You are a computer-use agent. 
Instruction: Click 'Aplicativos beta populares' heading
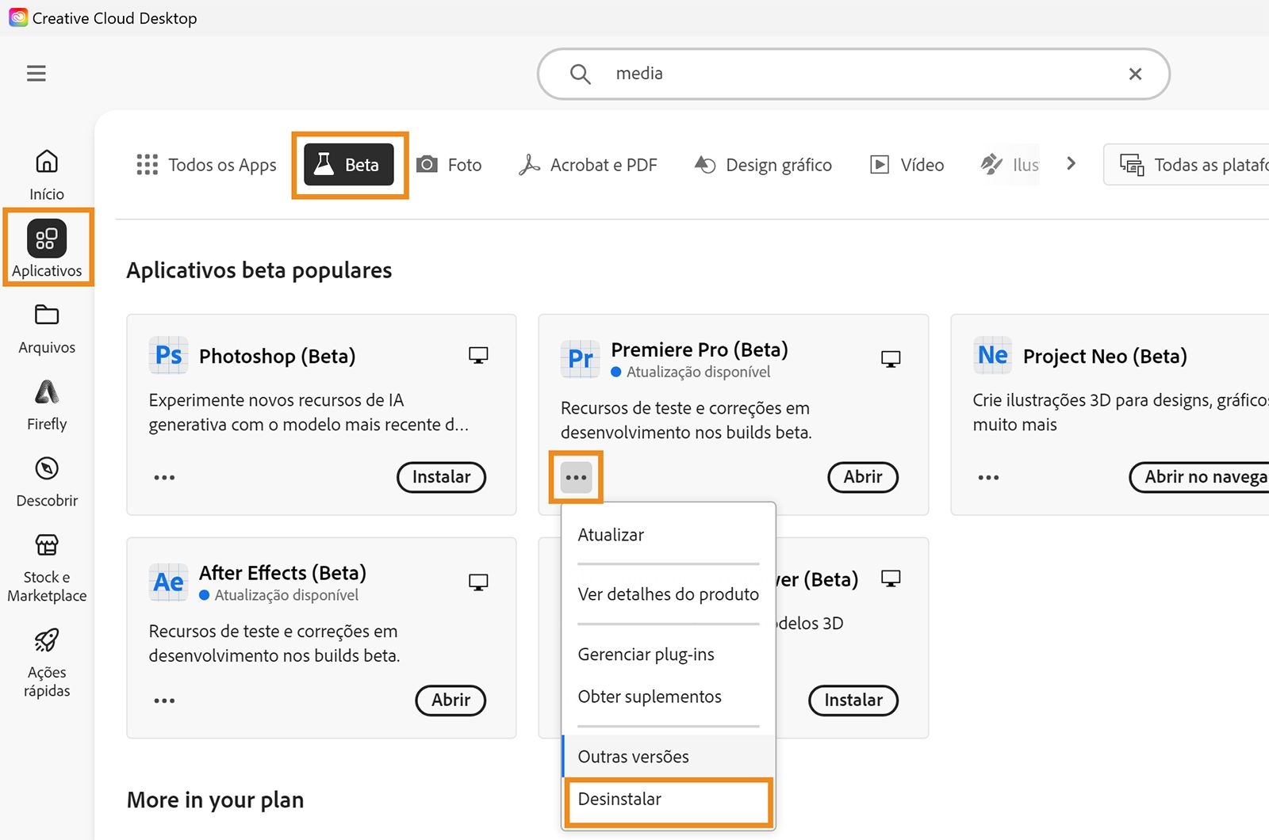click(x=259, y=270)
